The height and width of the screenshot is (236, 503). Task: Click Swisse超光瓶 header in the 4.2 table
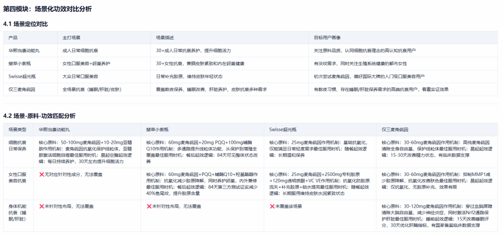click(283, 130)
